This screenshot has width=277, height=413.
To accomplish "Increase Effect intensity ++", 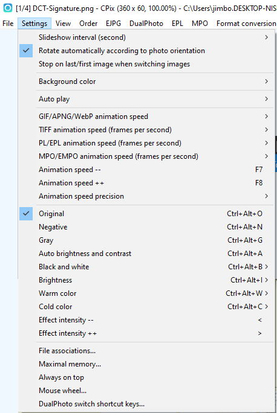I will point(146,333).
